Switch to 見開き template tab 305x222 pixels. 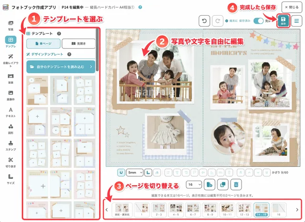coord(79,43)
